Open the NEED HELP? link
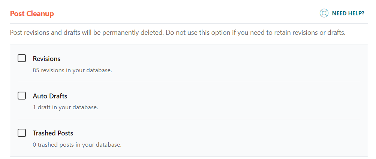 coord(342,13)
